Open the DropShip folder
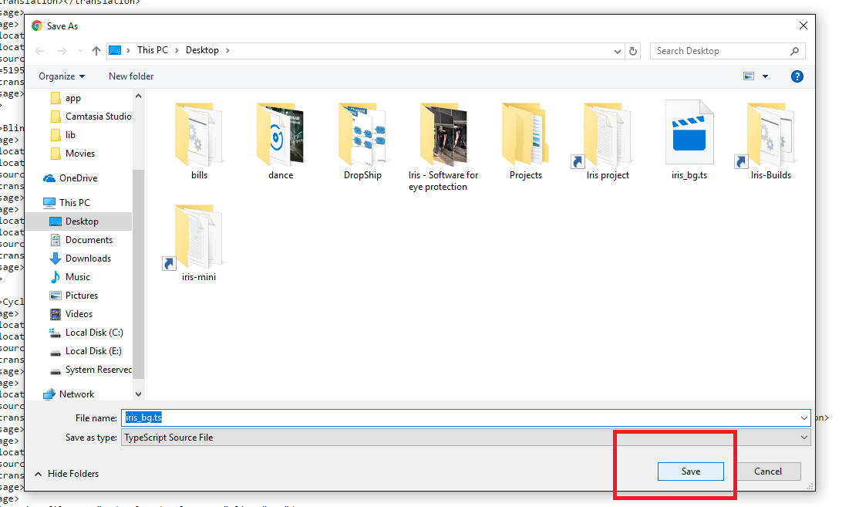The width and height of the screenshot is (859, 507). [x=362, y=141]
